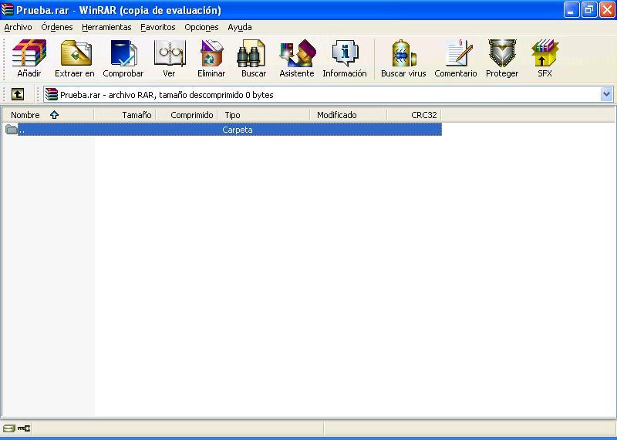Sort by Modificado column header

(349, 115)
